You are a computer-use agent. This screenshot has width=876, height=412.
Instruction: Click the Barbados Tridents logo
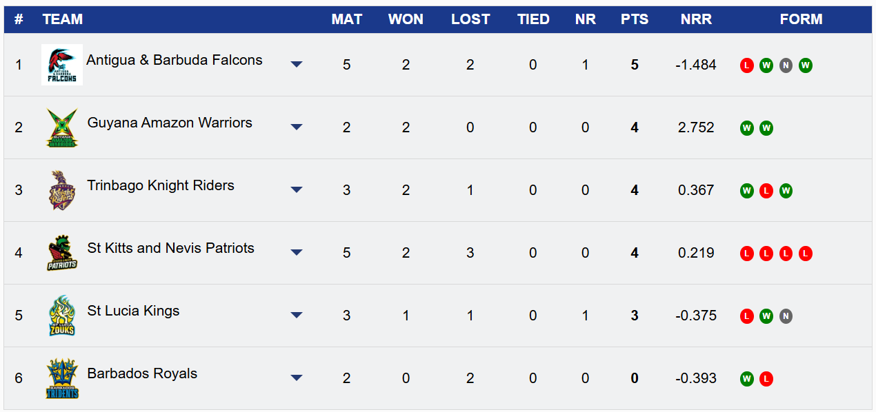click(62, 378)
